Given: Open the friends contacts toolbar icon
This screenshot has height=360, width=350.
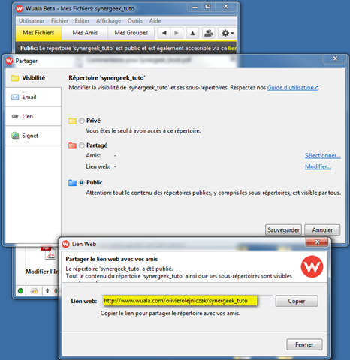Looking at the screenshot, I should click(209, 33).
